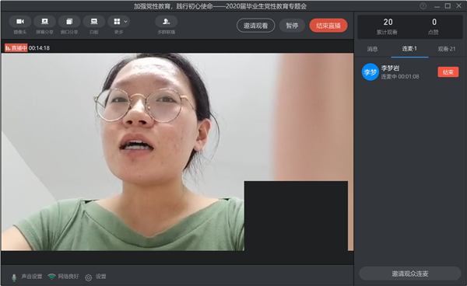
Task: Minimize the live broadcast window
Action: (437, 6)
